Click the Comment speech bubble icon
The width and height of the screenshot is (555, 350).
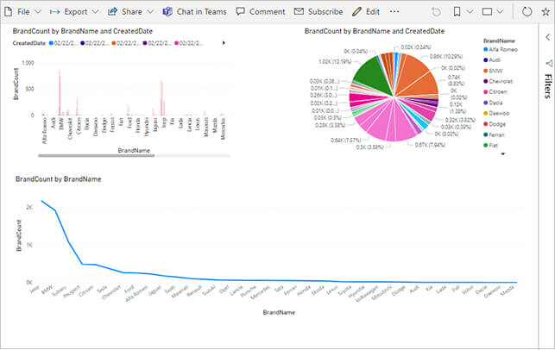coord(240,12)
